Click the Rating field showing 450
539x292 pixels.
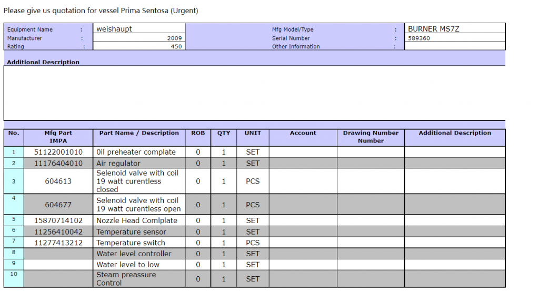point(139,46)
